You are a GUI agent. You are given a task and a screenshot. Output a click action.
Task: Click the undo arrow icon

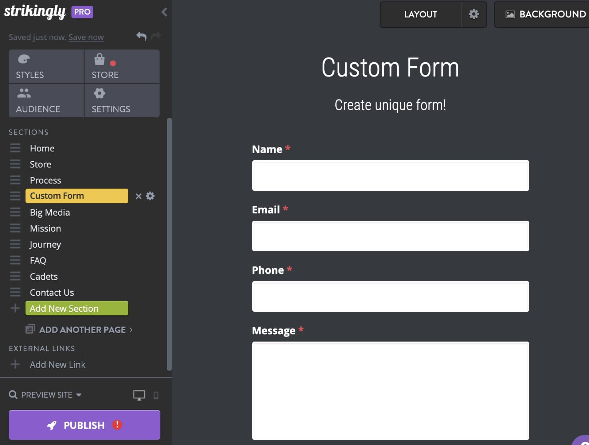pyautogui.click(x=141, y=36)
